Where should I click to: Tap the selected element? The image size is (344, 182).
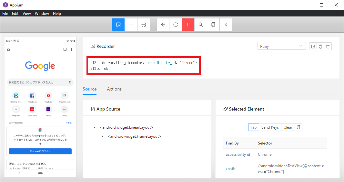point(254,127)
